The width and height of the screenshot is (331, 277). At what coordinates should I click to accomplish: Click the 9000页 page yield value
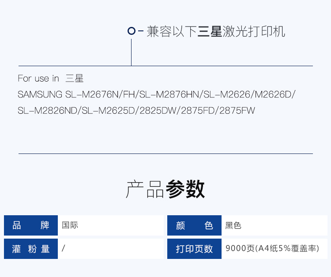pos(272,249)
